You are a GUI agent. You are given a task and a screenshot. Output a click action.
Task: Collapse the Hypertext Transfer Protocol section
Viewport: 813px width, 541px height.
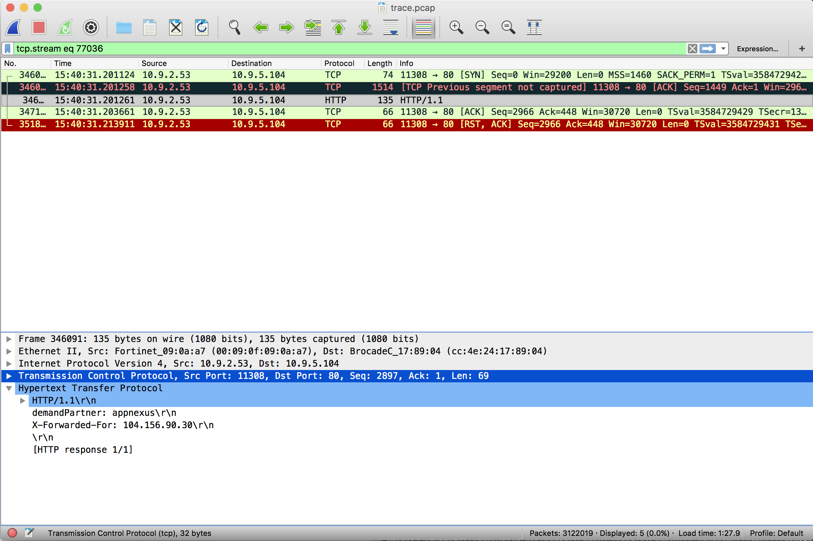coord(9,388)
